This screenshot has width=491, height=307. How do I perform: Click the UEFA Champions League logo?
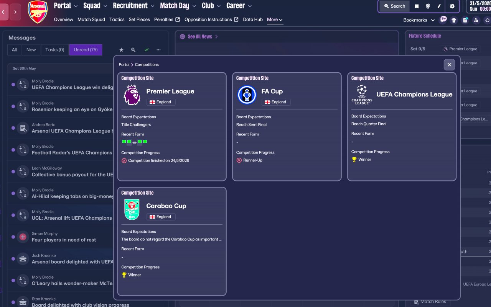[362, 95]
